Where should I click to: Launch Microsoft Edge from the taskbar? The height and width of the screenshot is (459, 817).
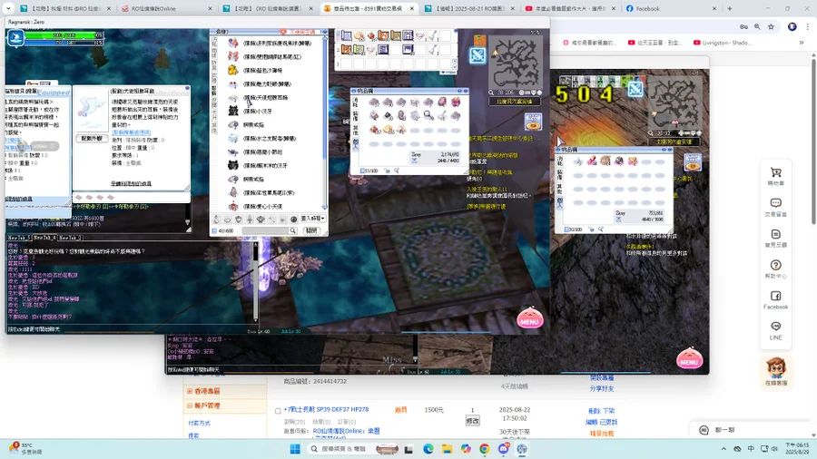(428, 449)
